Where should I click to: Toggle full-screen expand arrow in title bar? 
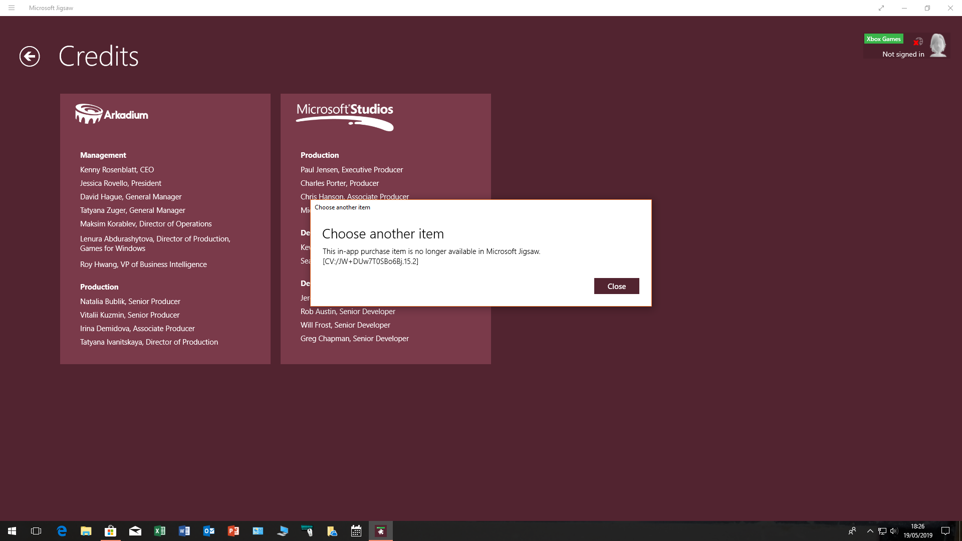(881, 8)
